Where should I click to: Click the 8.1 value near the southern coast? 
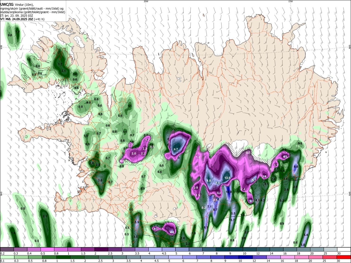pyautogui.click(x=206, y=227)
